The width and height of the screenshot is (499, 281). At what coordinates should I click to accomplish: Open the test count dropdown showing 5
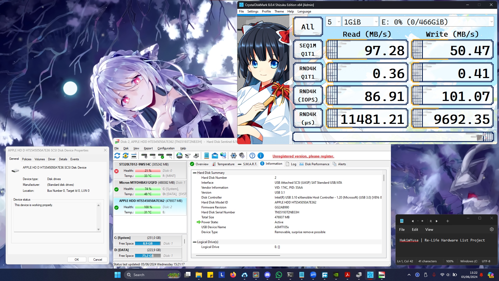click(333, 22)
